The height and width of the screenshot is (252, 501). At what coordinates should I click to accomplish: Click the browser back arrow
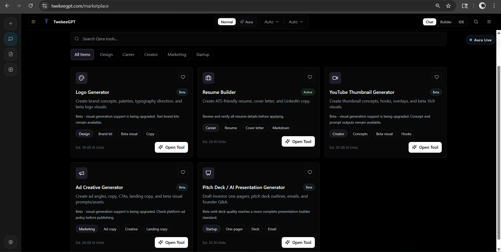point(7,6)
